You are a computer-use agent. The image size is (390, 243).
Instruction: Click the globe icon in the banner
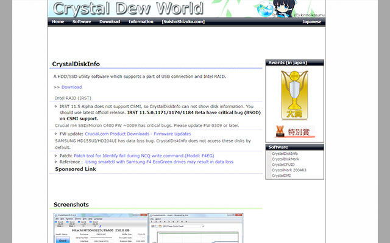[264, 9]
